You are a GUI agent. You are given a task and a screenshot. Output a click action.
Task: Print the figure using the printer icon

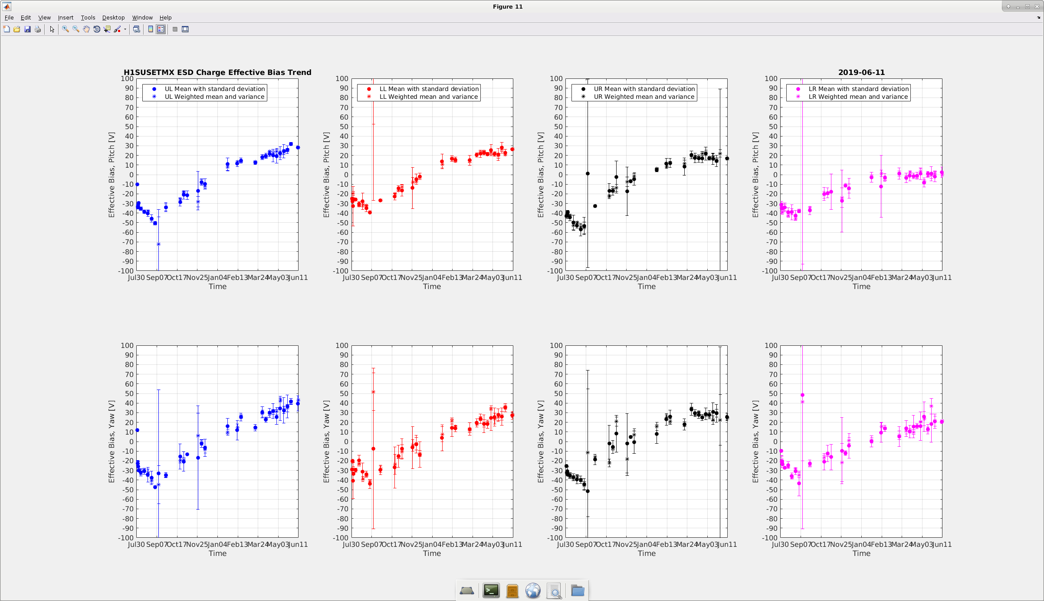tap(38, 29)
